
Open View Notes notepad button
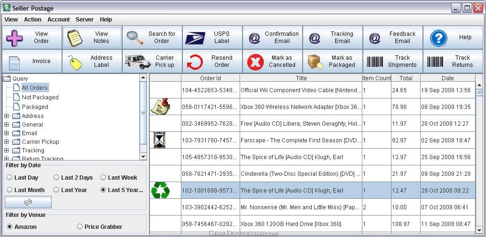pos(92,37)
